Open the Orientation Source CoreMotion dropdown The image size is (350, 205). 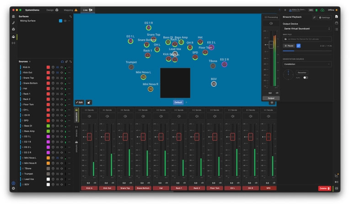(307, 64)
